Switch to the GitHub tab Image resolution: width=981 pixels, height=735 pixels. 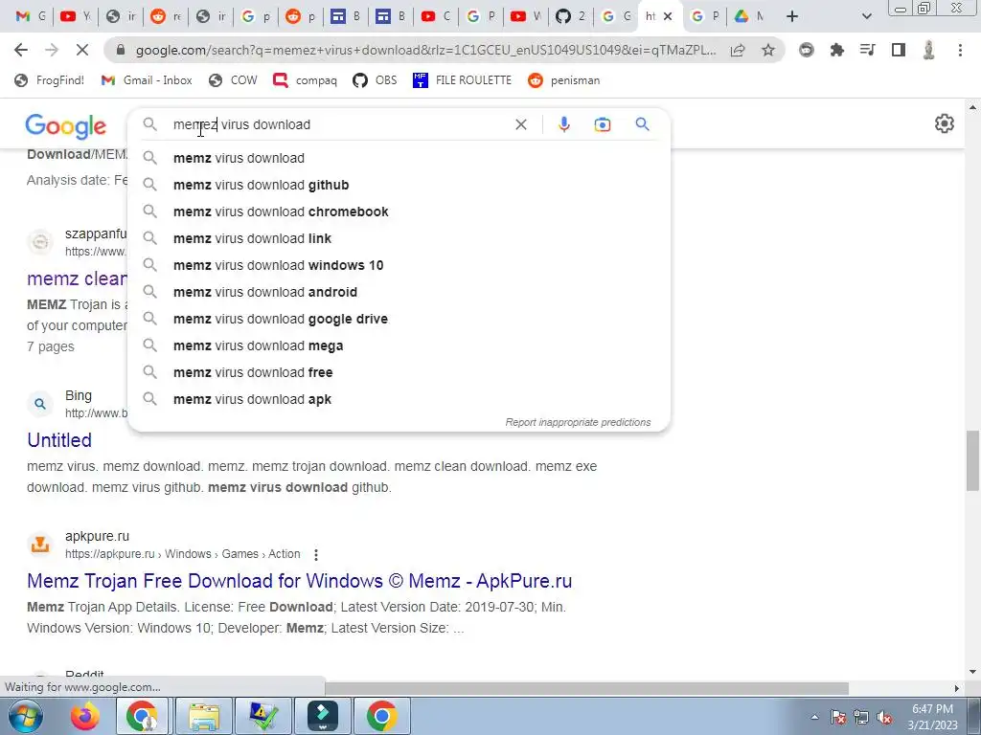click(571, 16)
